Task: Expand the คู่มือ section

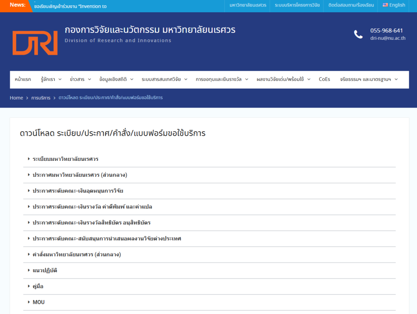Action: [x=38, y=286]
